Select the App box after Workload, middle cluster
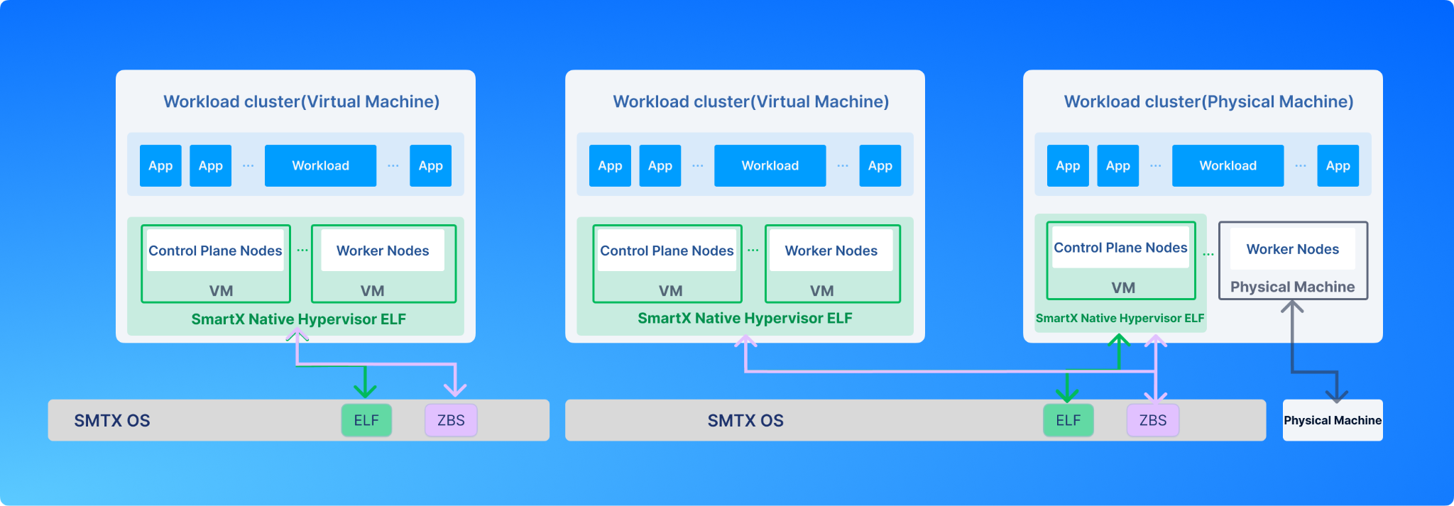1454x506 pixels. pyautogui.click(x=880, y=165)
